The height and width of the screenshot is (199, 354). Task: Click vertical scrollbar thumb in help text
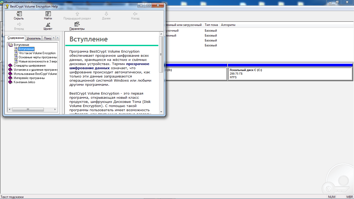(x=161, y=54)
